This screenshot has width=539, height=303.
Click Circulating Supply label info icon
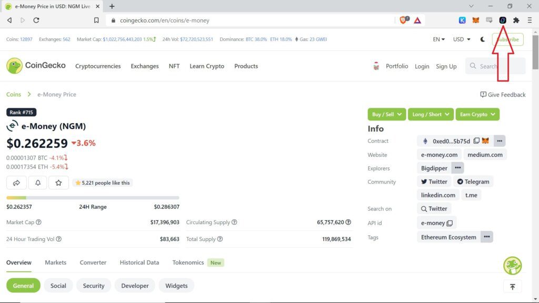pyautogui.click(x=234, y=222)
